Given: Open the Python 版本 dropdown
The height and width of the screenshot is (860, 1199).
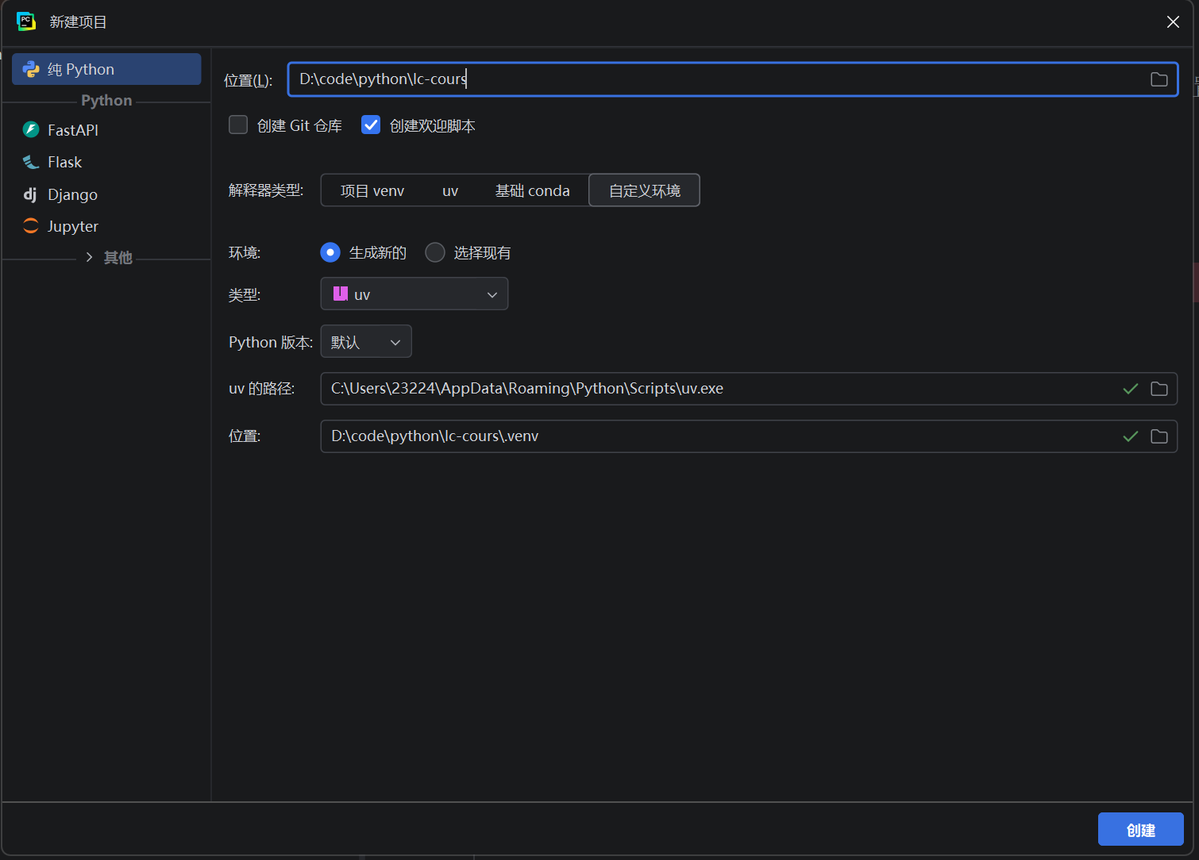Looking at the screenshot, I should point(366,341).
